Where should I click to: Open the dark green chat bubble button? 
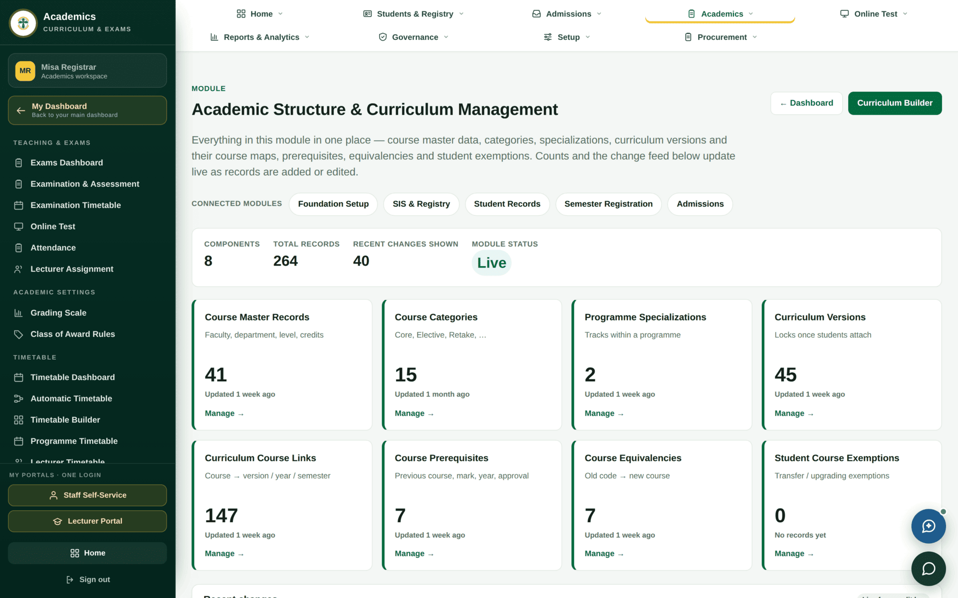pyautogui.click(x=928, y=569)
